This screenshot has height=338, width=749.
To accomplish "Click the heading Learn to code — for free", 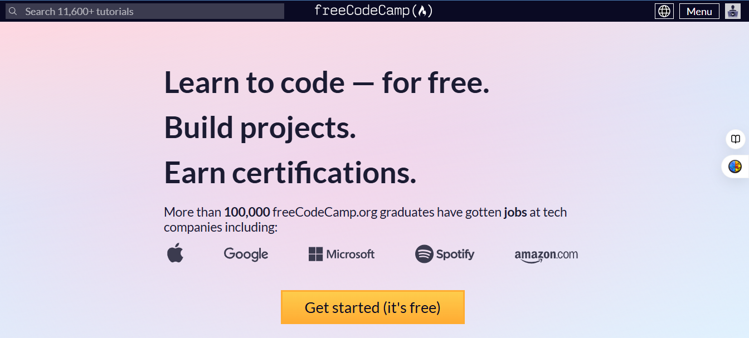I will click(x=326, y=82).
